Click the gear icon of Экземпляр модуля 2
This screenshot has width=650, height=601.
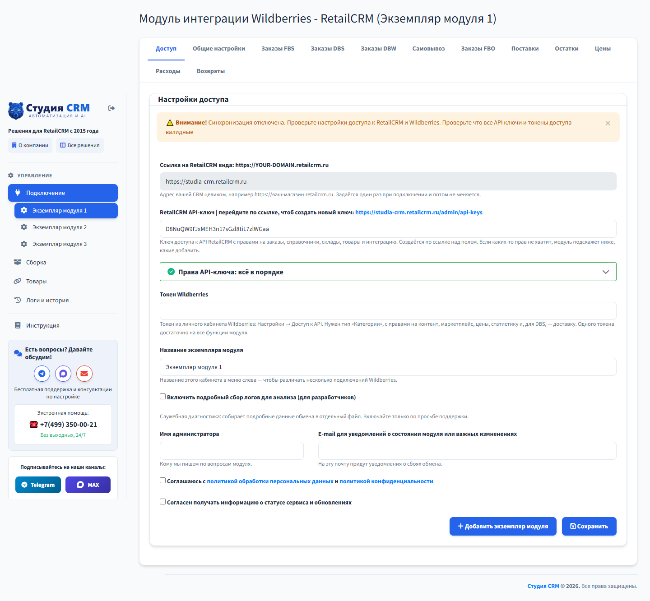pyautogui.click(x=24, y=227)
